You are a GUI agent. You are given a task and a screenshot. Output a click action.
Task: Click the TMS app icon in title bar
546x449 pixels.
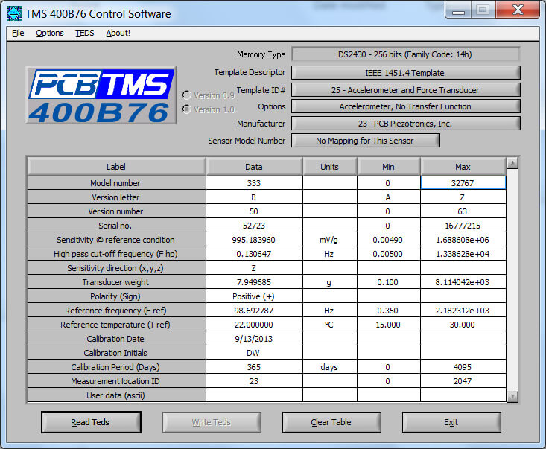(14, 13)
